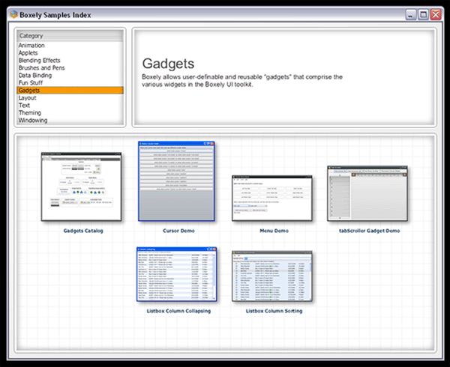Open the Menu Demo thumbnail
This screenshot has width=450, height=367.
272,198
